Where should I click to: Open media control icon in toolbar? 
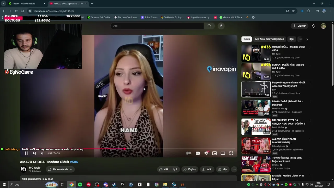318,11
